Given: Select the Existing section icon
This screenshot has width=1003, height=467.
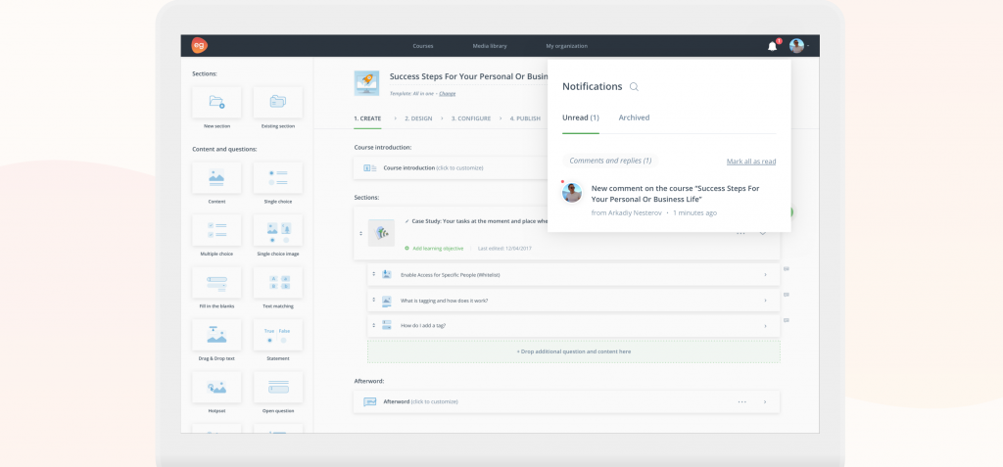Looking at the screenshot, I should [x=277, y=103].
